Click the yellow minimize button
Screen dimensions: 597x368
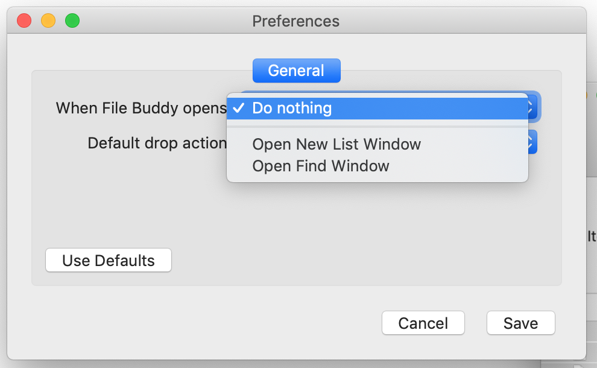click(x=48, y=20)
